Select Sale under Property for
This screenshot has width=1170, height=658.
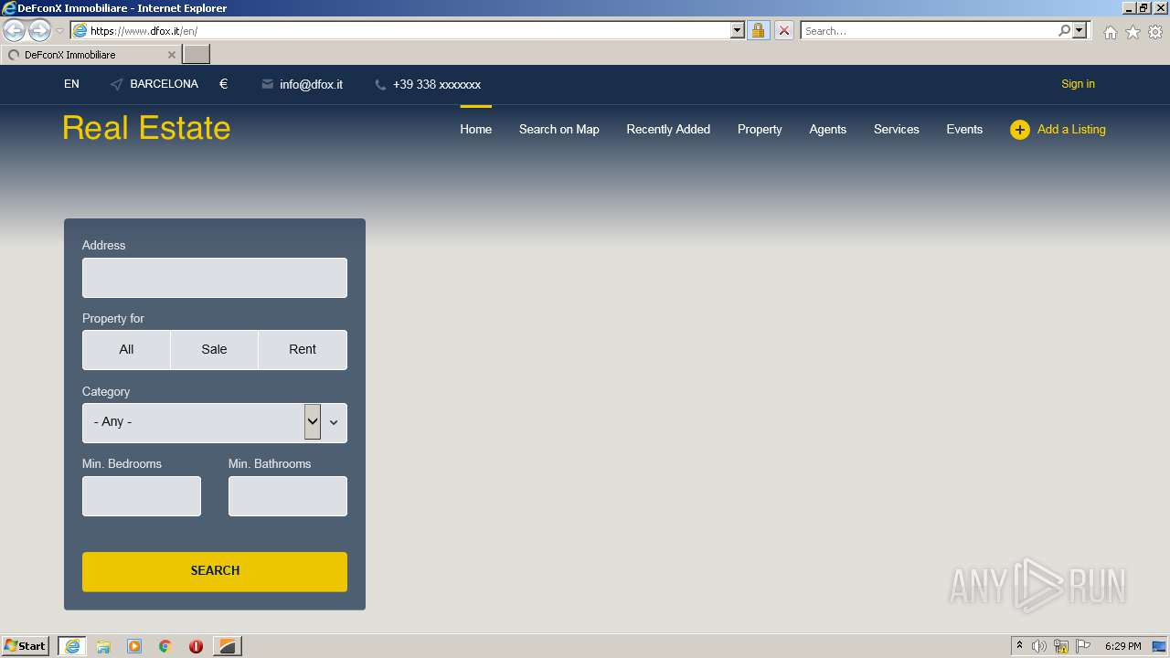(214, 350)
